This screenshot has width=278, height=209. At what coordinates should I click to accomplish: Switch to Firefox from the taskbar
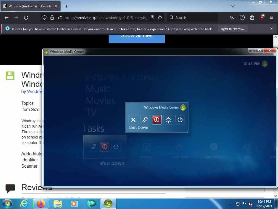pos(41,204)
